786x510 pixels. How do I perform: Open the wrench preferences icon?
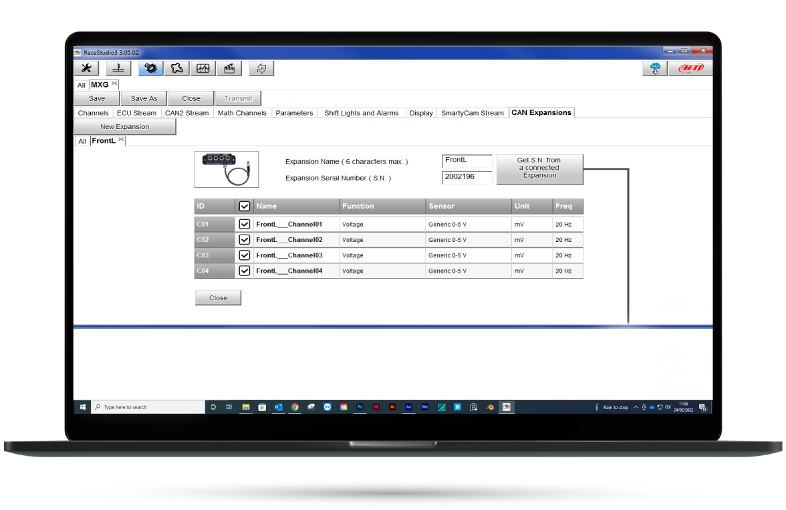[86, 68]
